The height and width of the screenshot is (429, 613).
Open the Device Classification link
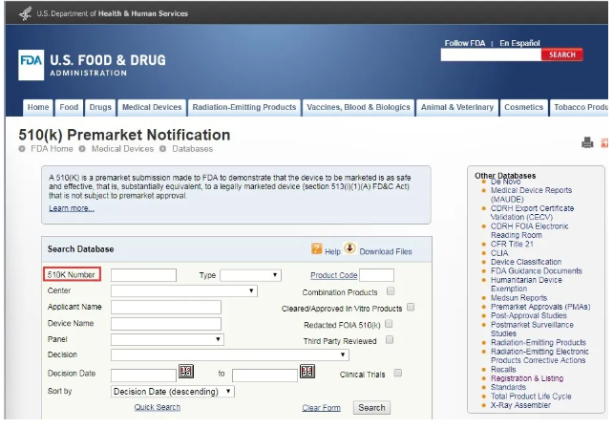(526, 262)
